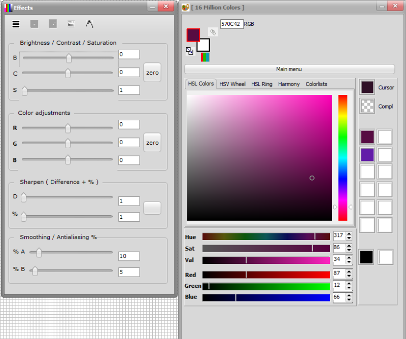Open the Harmony tab
Screen dimensions: 406x339
click(x=289, y=84)
